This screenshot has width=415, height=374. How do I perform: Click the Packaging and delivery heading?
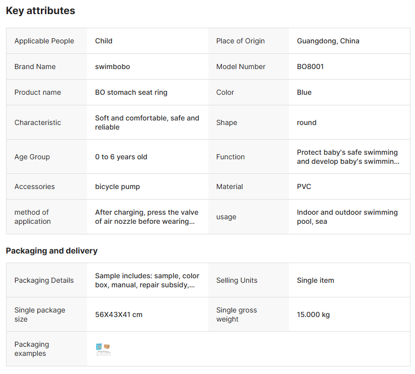tap(51, 251)
